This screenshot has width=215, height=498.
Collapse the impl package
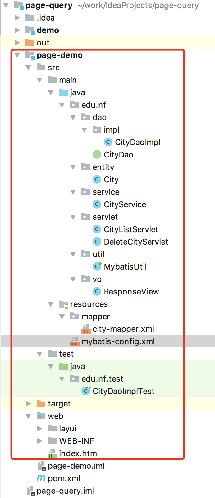(x=85, y=130)
